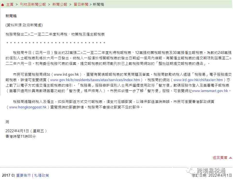Image resolution: width=233 pixels, height=181 pixels.
Task: Click the WeChat logo icon in watermark
Action: pos(190,171)
